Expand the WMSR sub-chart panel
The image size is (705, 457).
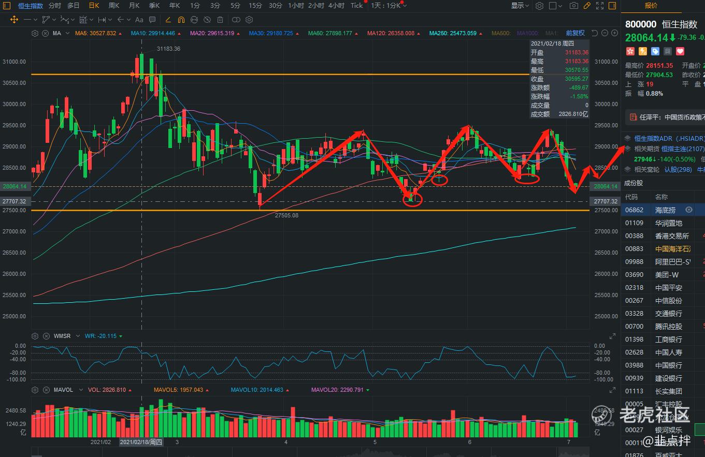(x=613, y=336)
